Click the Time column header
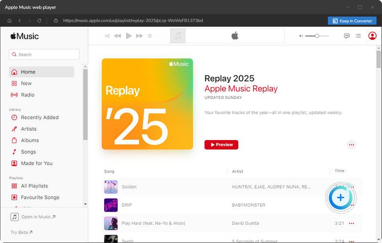Viewport: 382px width, 243px height. tap(340, 171)
